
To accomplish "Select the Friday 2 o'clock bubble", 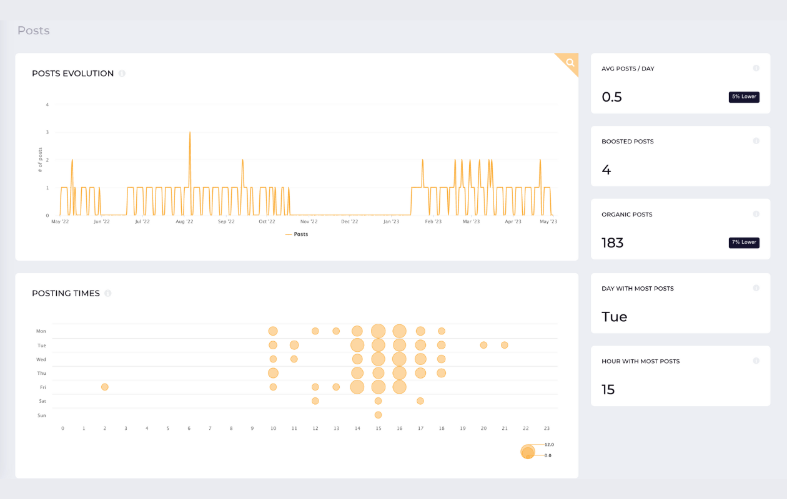I will pyautogui.click(x=105, y=387).
